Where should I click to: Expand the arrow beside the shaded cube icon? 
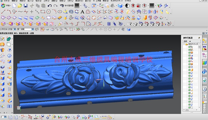124,6
